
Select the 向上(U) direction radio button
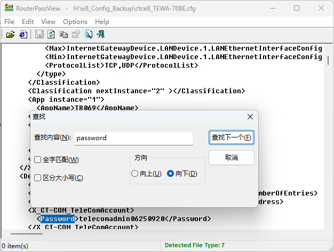point(135,174)
